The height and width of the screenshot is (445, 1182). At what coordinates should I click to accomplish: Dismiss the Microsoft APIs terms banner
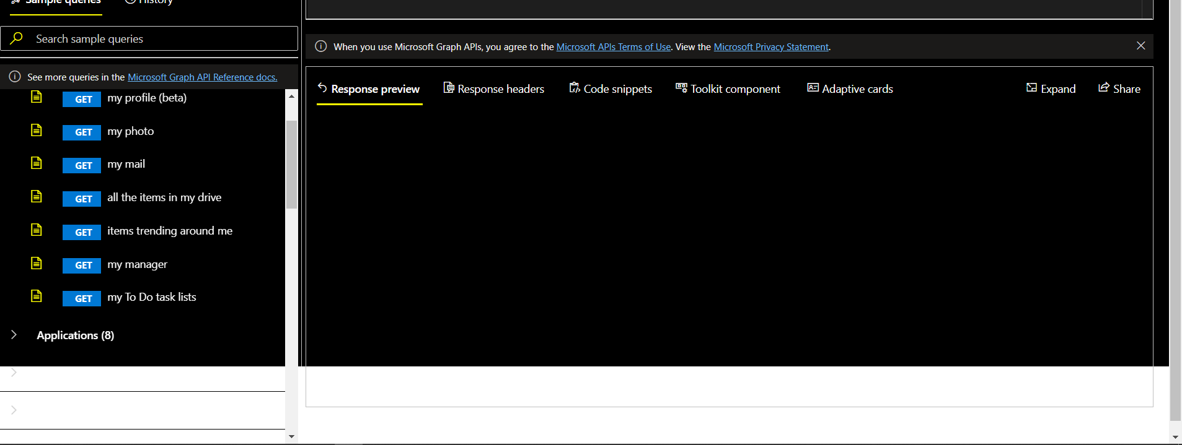tap(1140, 46)
